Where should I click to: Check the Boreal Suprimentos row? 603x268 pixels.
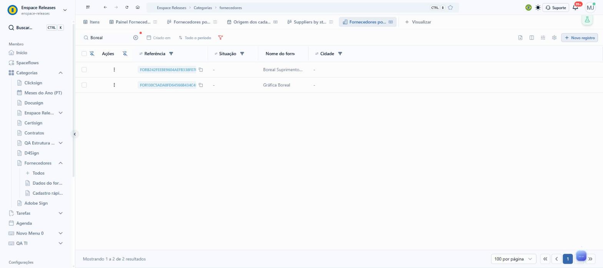(x=84, y=69)
